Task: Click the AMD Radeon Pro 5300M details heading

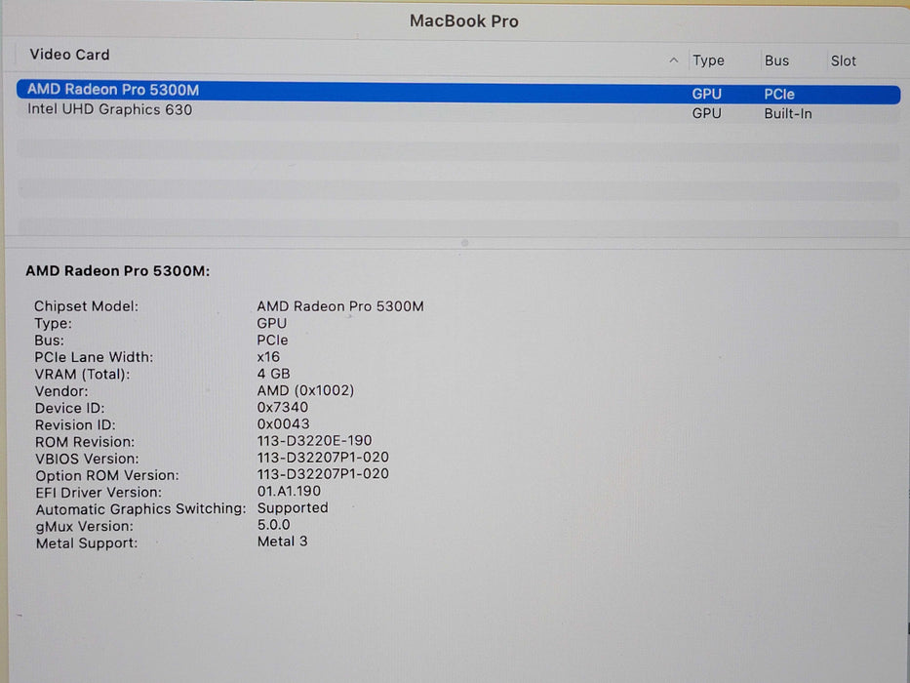Action: click(118, 271)
